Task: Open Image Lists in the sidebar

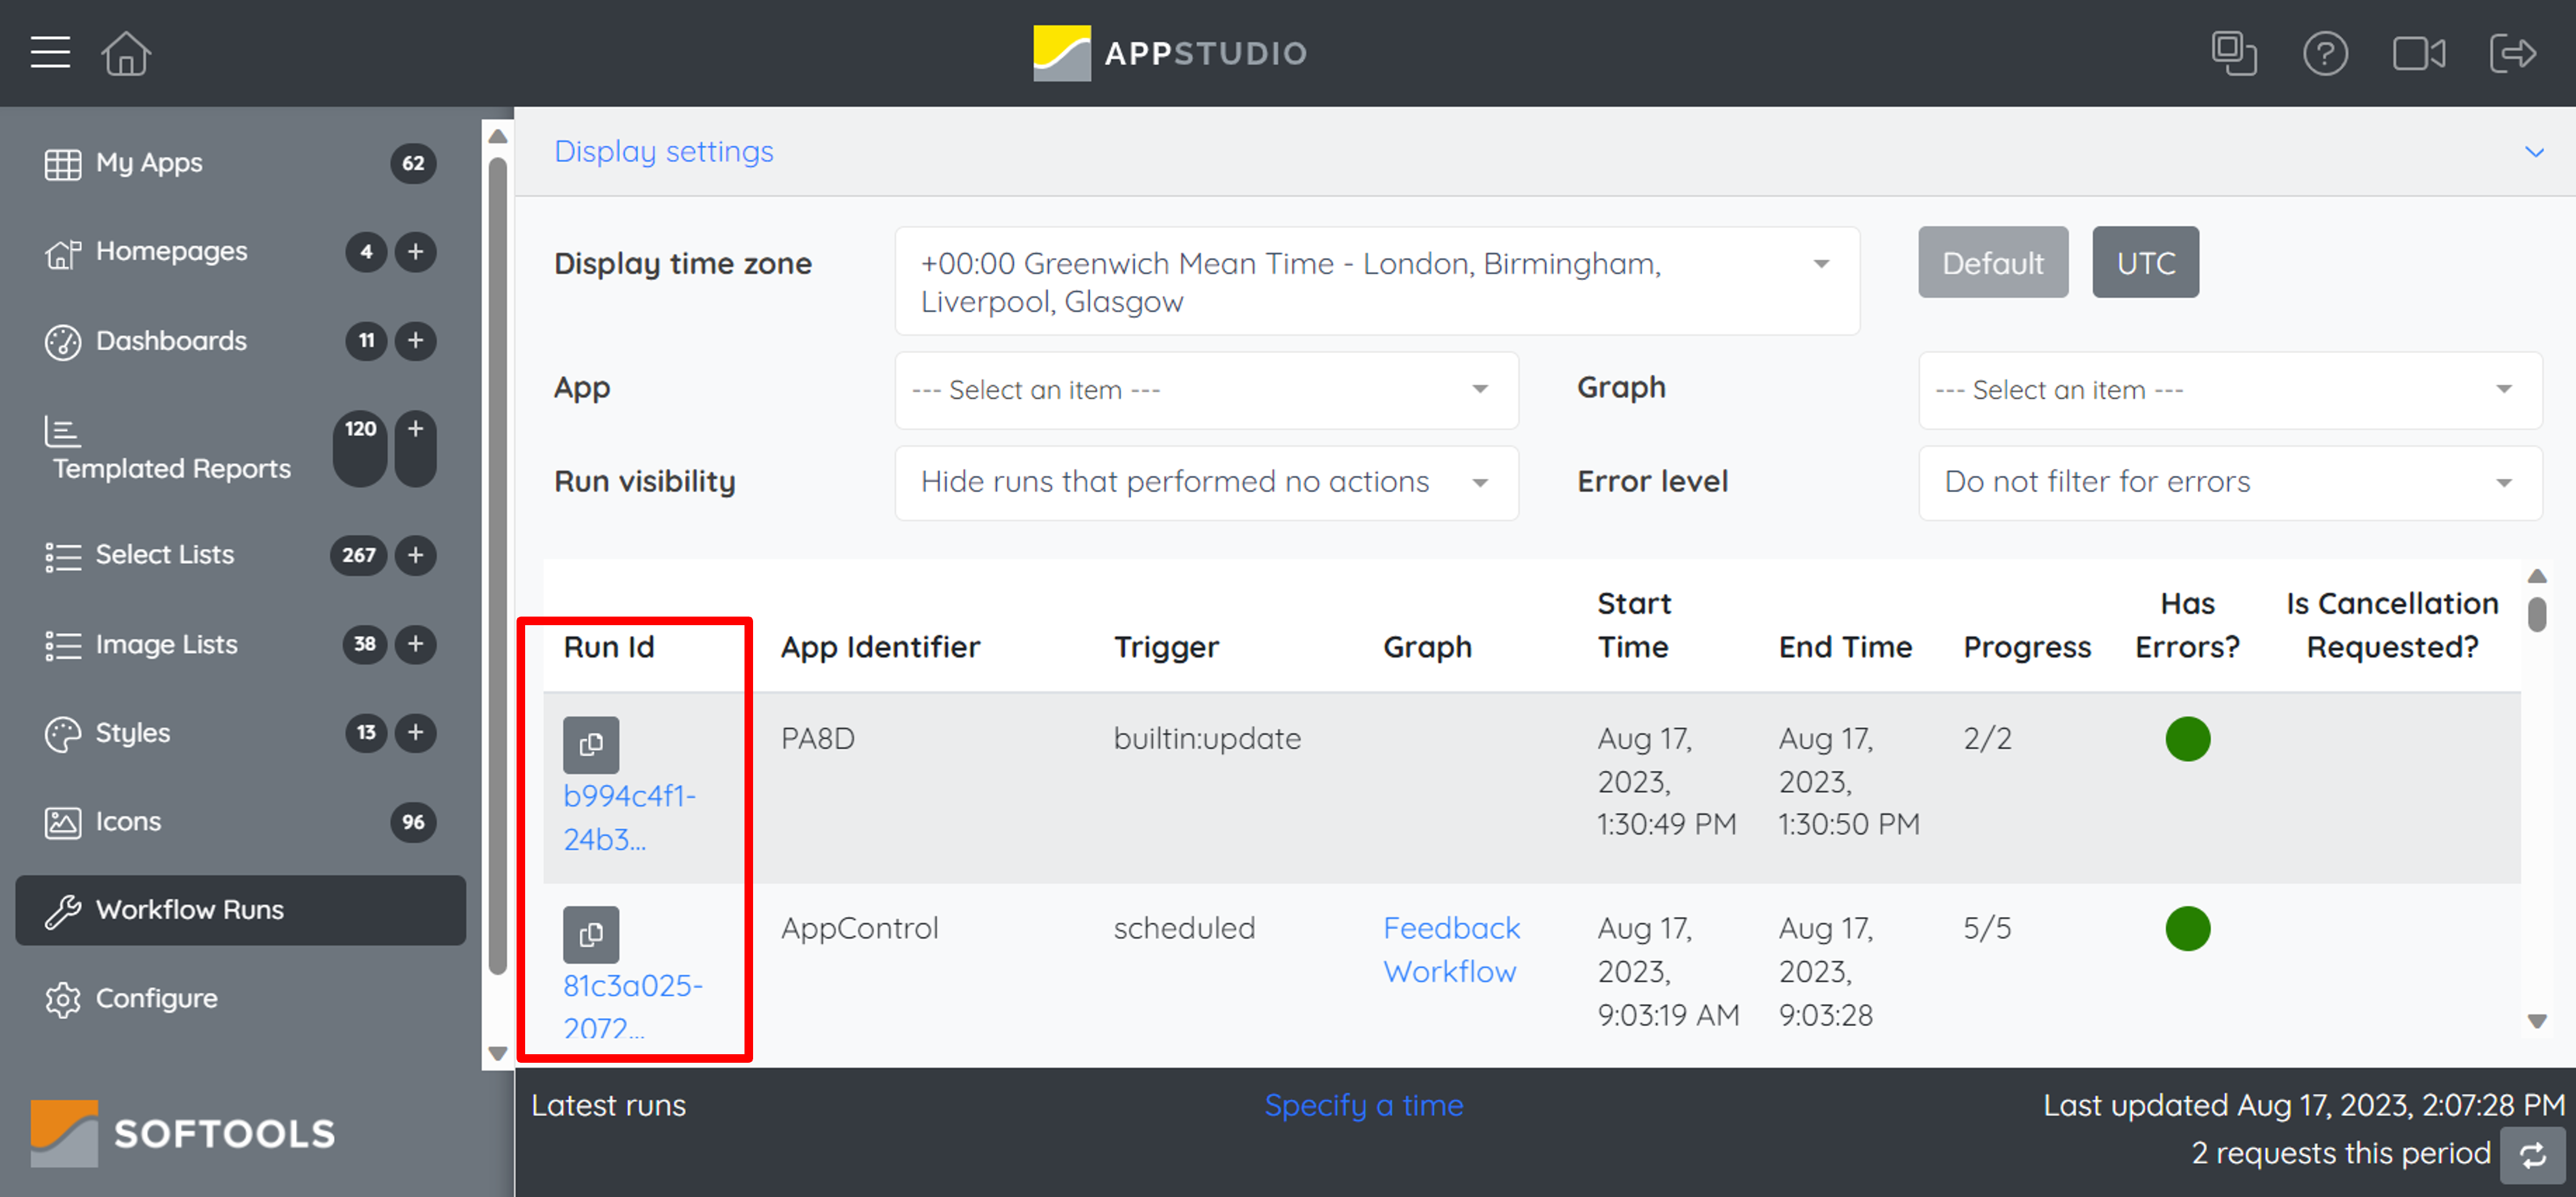Action: pos(166,644)
